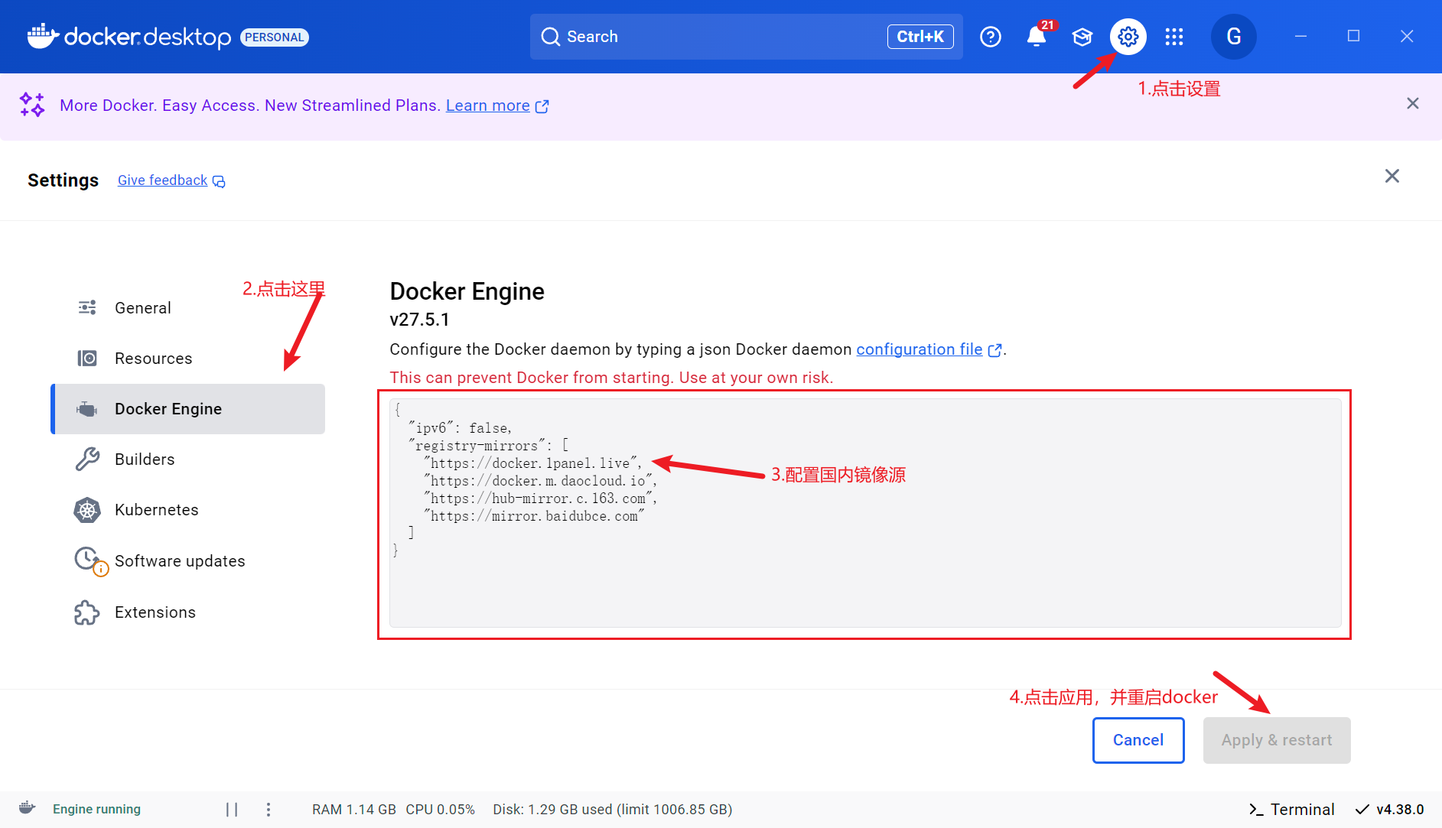
Task: Click the PERSONAL plan badge
Action: 275,37
